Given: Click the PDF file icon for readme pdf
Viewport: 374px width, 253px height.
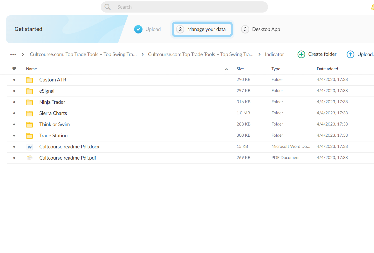Looking at the screenshot, I should pos(30,158).
